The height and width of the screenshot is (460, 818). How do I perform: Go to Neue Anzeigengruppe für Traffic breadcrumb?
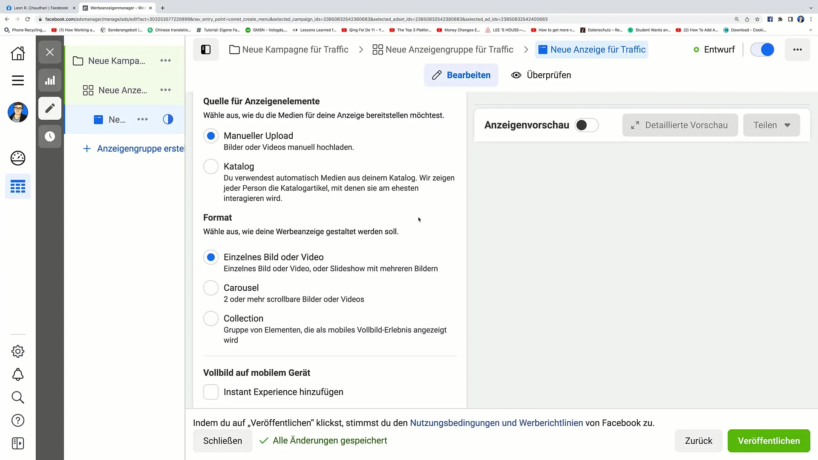point(443,49)
